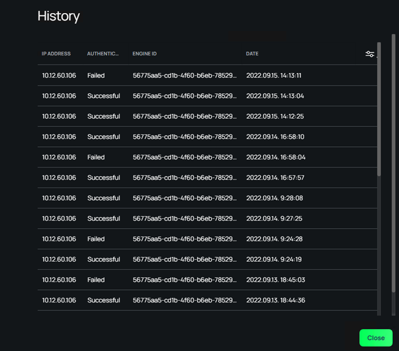Click the History dialog title
Screen dimensions: 399x351
(58, 16)
